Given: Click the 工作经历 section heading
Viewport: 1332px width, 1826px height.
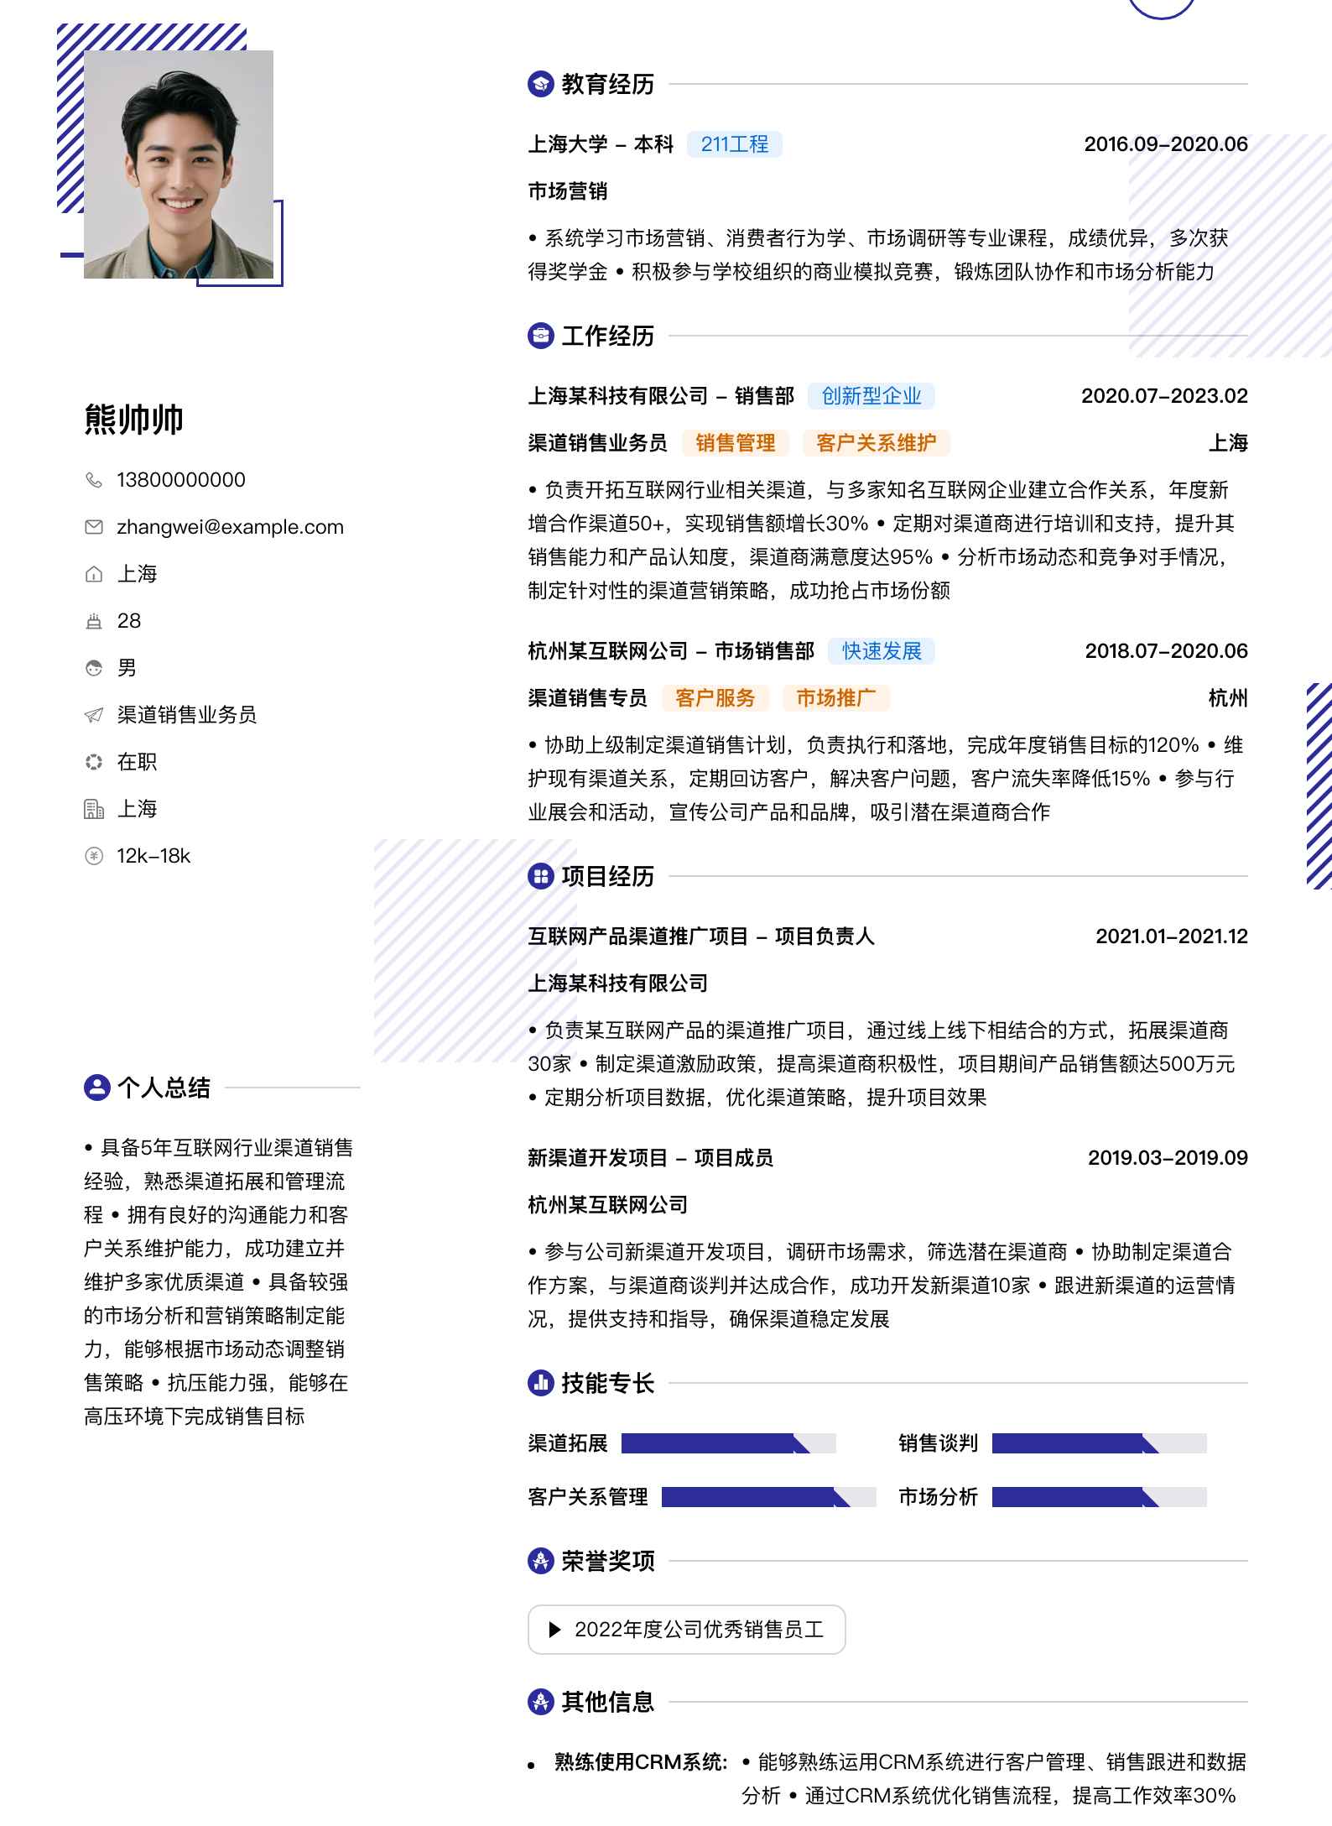Looking at the screenshot, I should click(x=608, y=336).
